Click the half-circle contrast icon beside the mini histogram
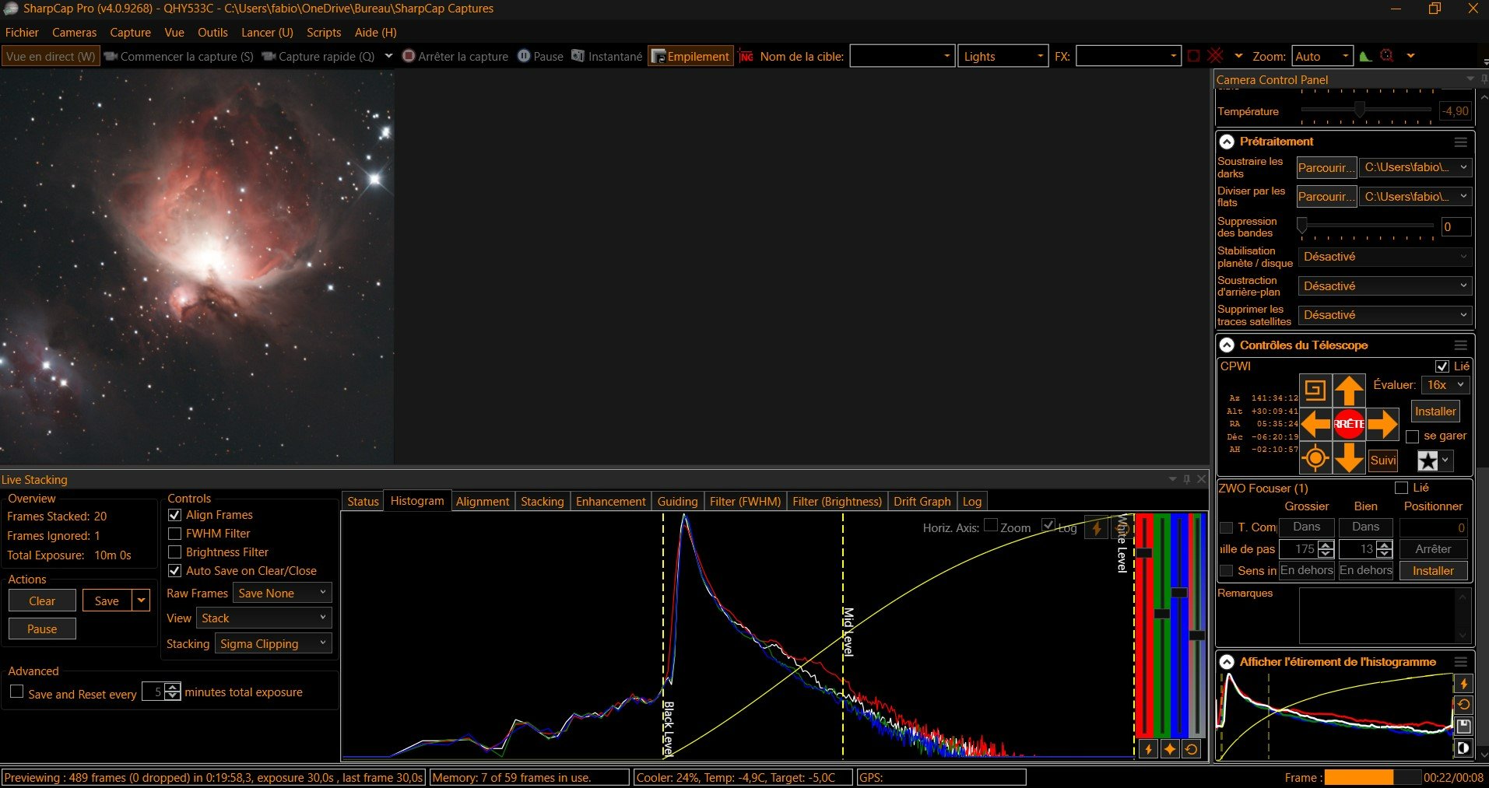Image resolution: width=1489 pixels, height=788 pixels. [x=1463, y=748]
